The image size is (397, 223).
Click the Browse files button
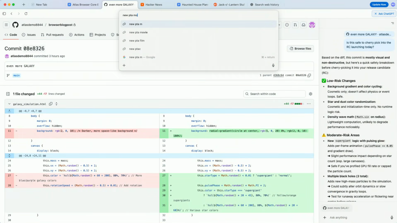300,48
